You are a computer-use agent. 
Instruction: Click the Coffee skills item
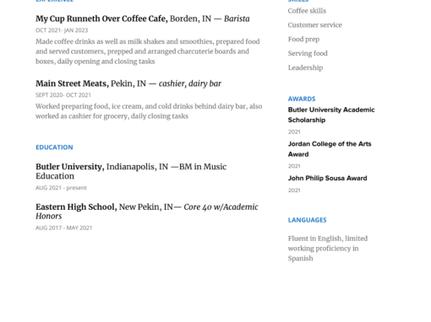307,11
